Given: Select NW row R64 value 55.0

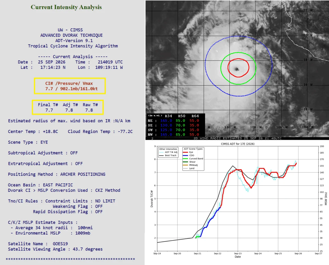Looking at the screenshot, I should [x=194, y=135].
